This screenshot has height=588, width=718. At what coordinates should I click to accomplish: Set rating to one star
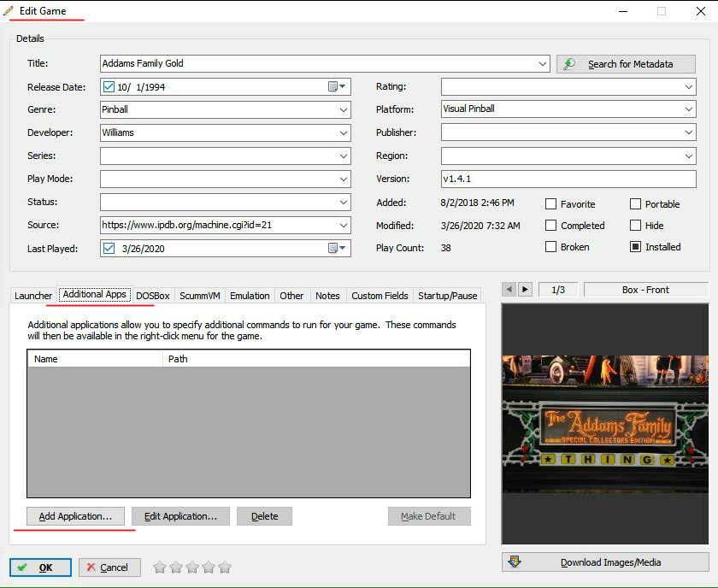pos(159,567)
